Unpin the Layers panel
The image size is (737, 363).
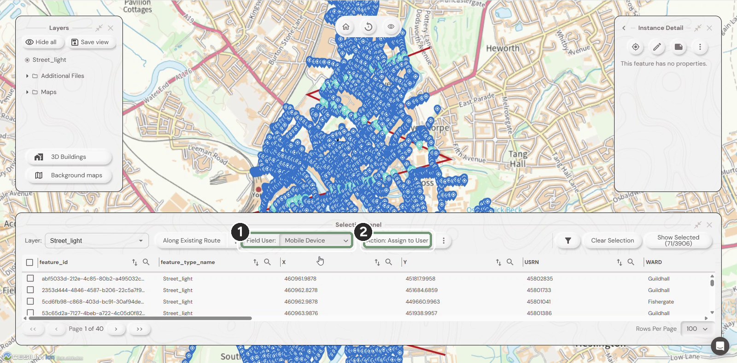point(99,28)
